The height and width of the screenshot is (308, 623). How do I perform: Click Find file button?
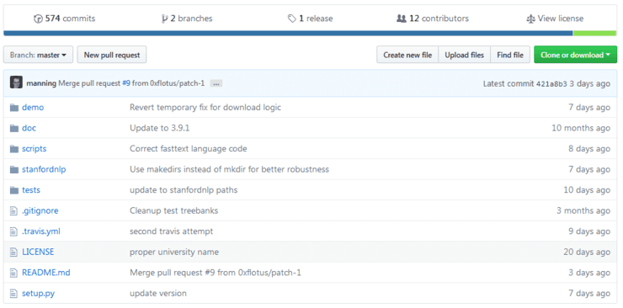[x=510, y=55]
